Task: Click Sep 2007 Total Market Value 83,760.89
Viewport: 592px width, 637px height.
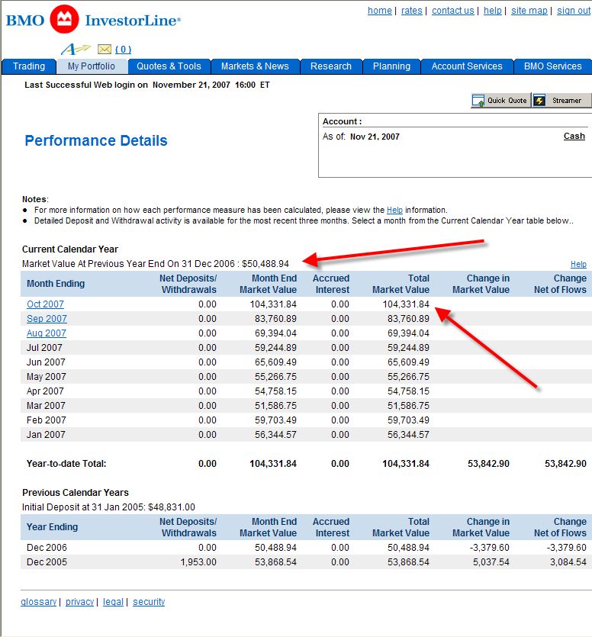Action: coord(408,319)
